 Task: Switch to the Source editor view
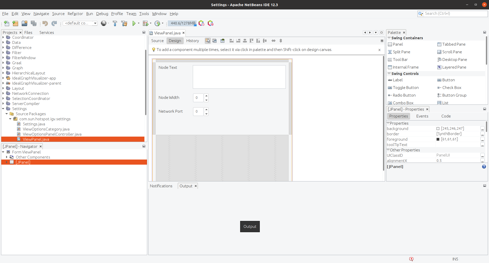157,41
